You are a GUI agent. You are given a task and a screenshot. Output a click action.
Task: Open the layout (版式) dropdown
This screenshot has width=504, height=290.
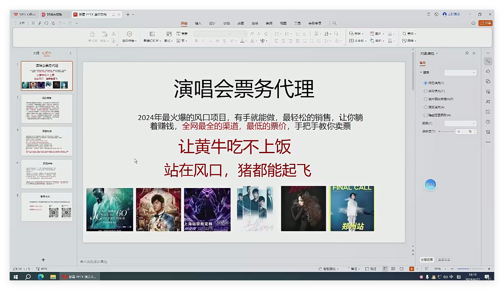click(x=168, y=41)
